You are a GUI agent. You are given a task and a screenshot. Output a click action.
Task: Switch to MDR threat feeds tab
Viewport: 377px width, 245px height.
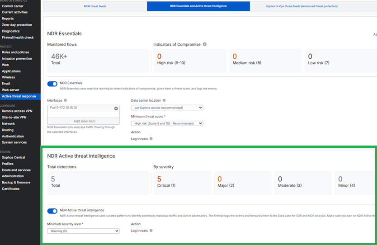coord(95,6)
